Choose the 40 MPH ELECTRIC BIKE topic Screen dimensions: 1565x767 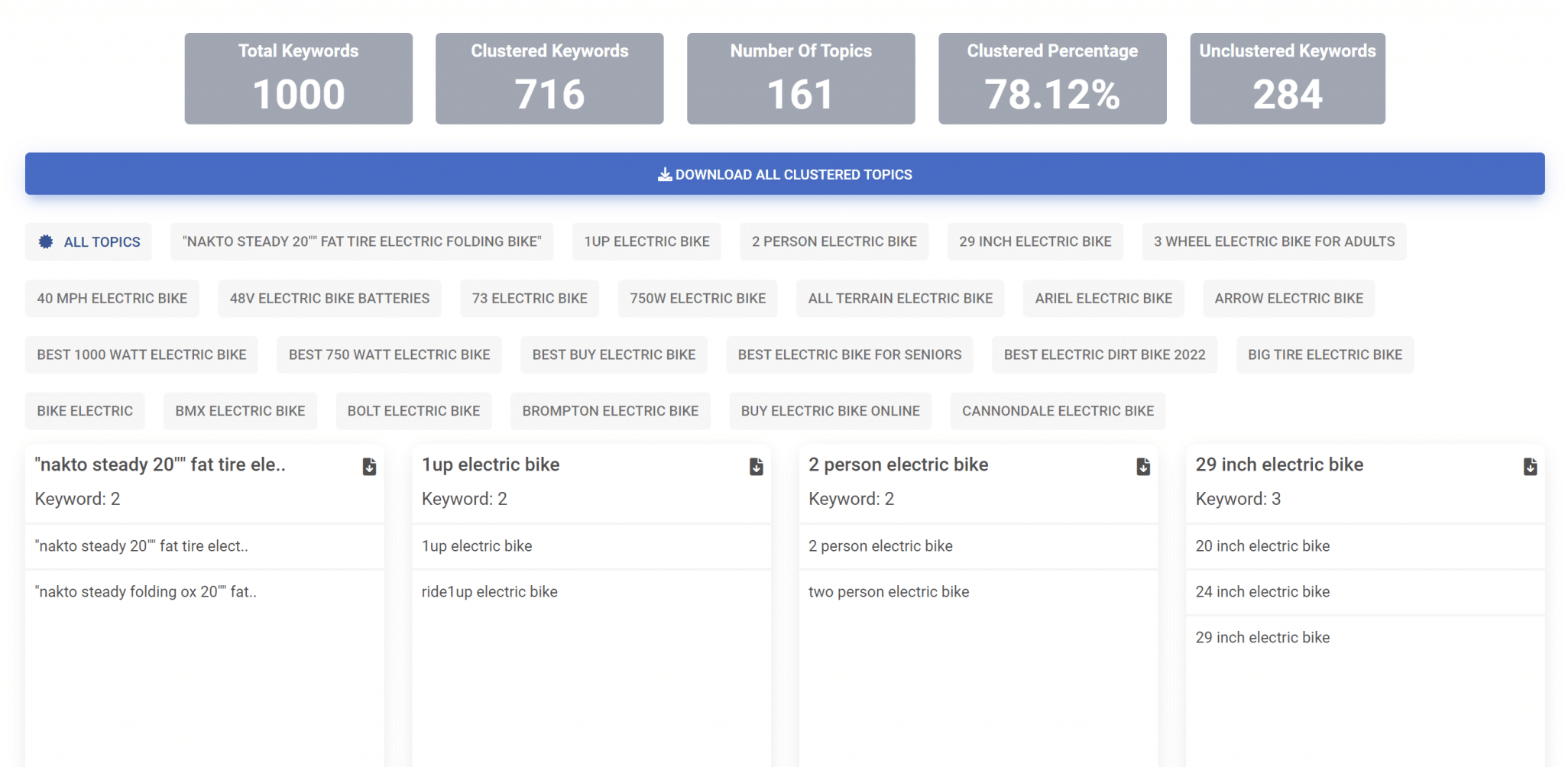[x=112, y=299]
